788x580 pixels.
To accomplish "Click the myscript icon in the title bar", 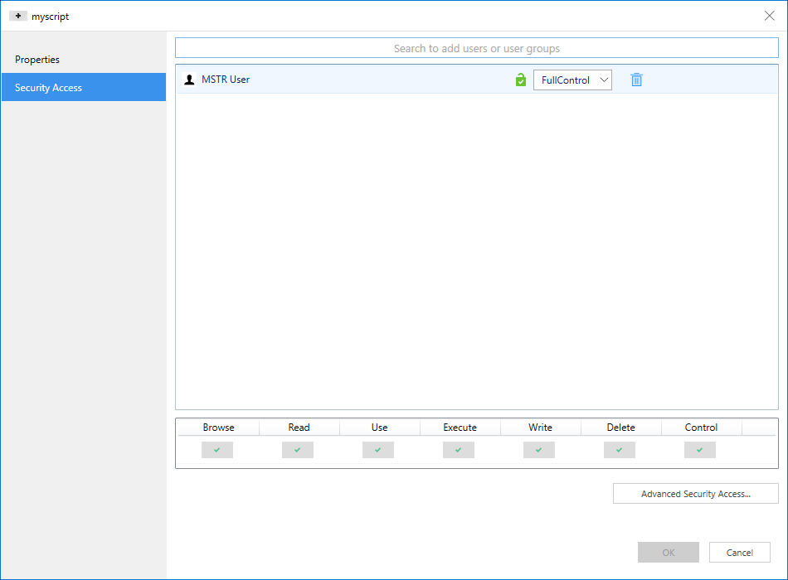I will (18, 16).
